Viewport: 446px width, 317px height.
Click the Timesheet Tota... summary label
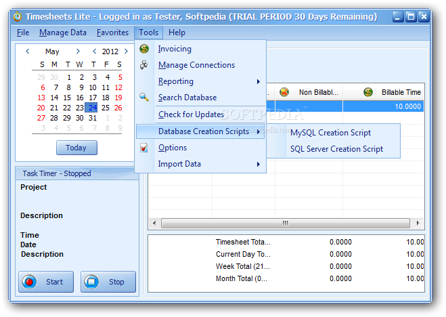click(x=243, y=242)
